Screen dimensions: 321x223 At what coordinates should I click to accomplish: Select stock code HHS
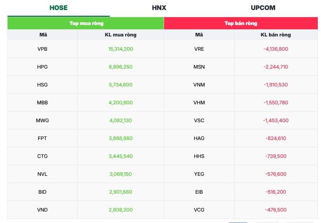[199, 156]
